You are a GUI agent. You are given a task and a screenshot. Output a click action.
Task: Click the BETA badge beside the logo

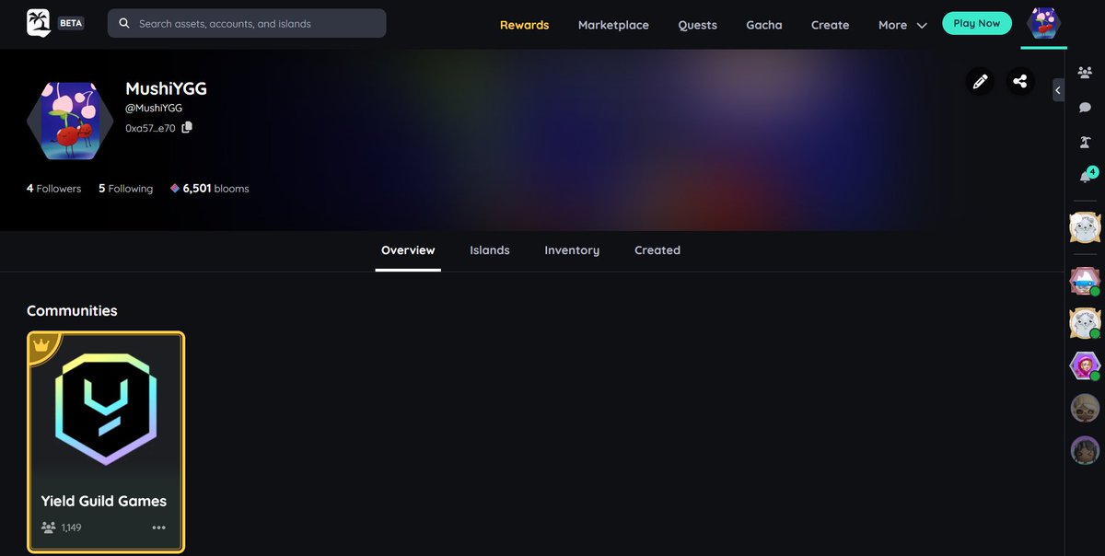click(x=71, y=23)
